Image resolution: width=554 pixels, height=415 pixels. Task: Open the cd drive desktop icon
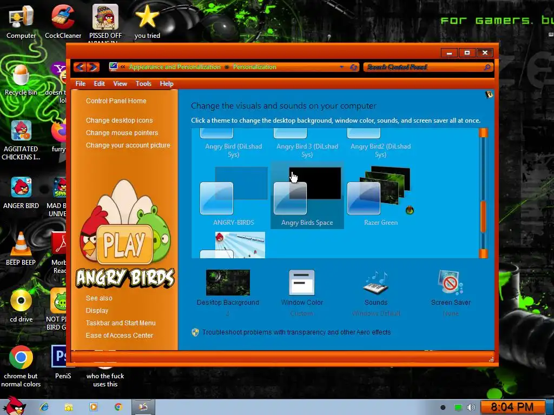21,306
